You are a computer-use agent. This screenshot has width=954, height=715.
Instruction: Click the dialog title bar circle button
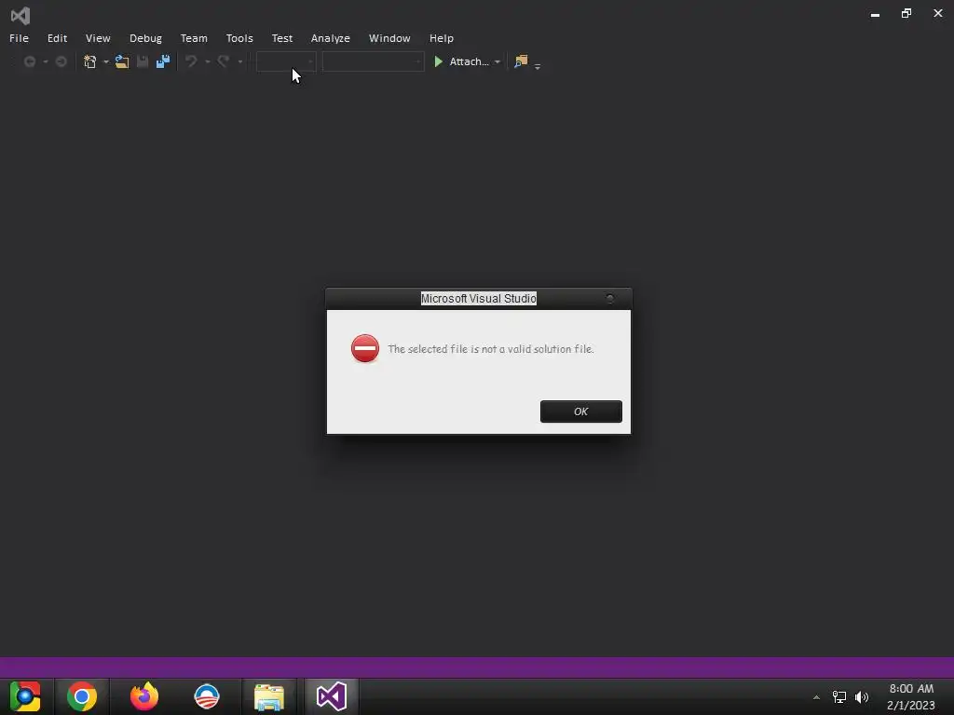click(609, 299)
